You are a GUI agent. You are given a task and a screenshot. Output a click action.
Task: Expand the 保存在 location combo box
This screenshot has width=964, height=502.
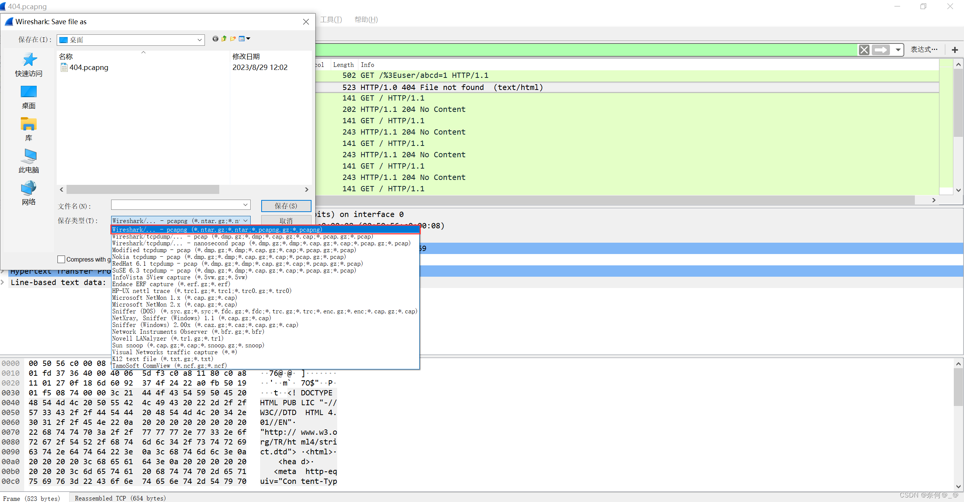131,40
